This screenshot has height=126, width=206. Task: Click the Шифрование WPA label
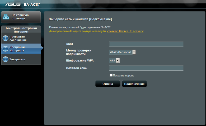pos(80,61)
